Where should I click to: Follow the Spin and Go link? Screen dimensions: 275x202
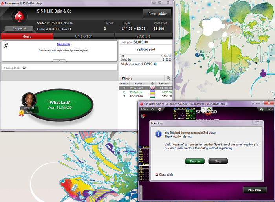click(64, 44)
